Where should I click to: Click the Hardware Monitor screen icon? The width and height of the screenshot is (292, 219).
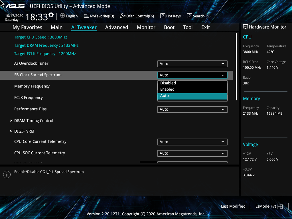[246, 27]
